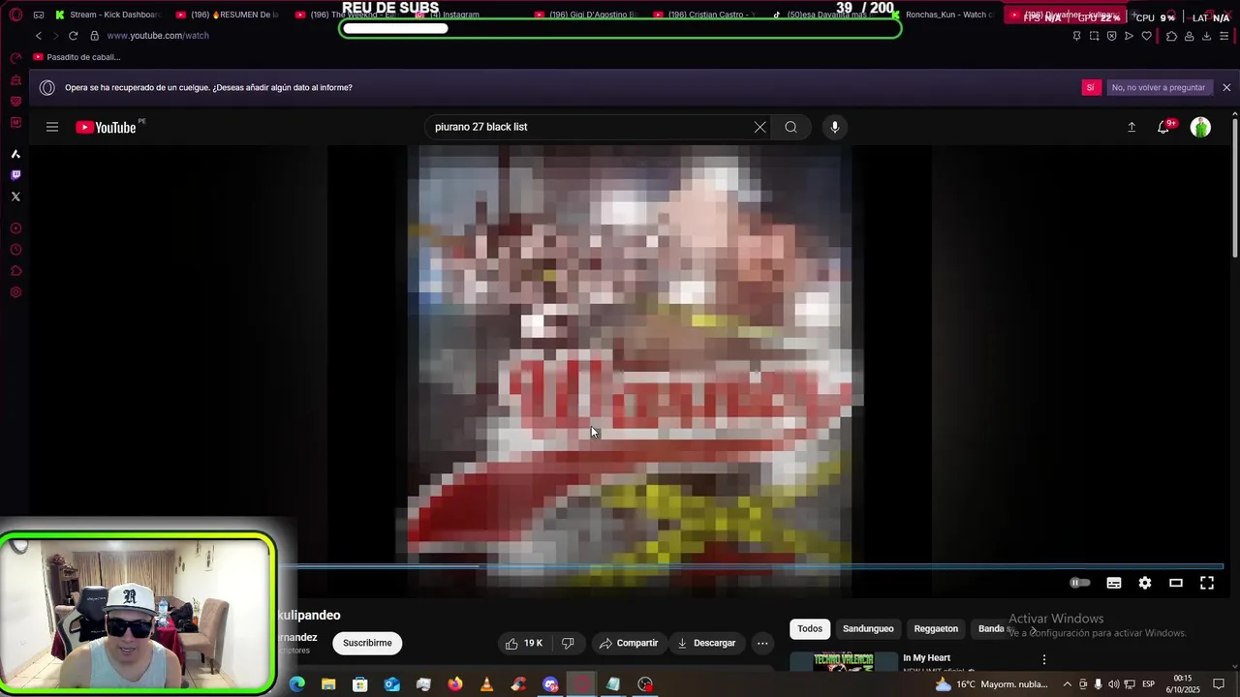This screenshot has width=1240, height=697.
Task: Open weather widget 16°C Mayorm. nubla...
Action: click(x=992, y=684)
